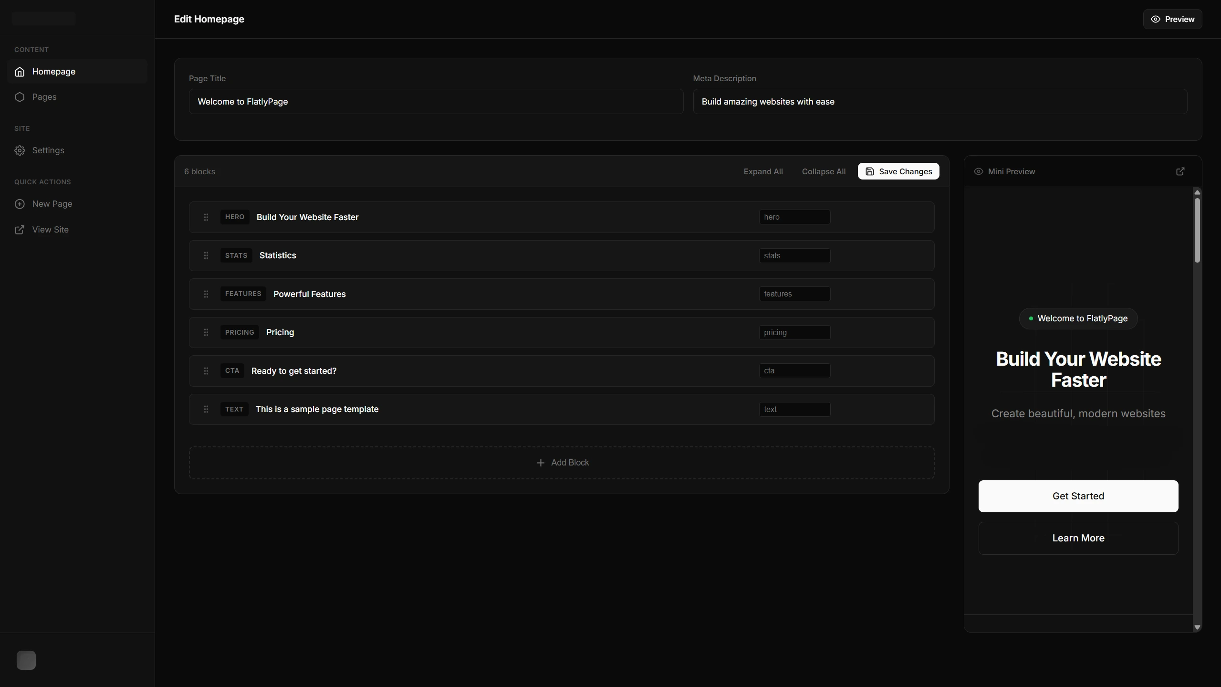
Task: Open the Pages section in the sidebar
Action: pyautogui.click(x=44, y=96)
